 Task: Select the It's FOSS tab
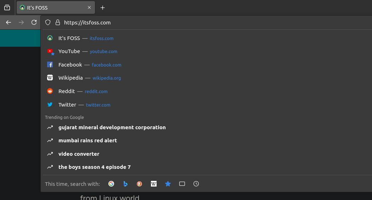click(x=56, y=7)
